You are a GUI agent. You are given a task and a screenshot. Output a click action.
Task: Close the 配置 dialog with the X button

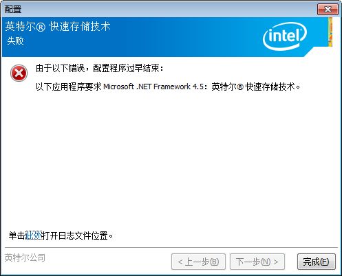click(328, 10)
